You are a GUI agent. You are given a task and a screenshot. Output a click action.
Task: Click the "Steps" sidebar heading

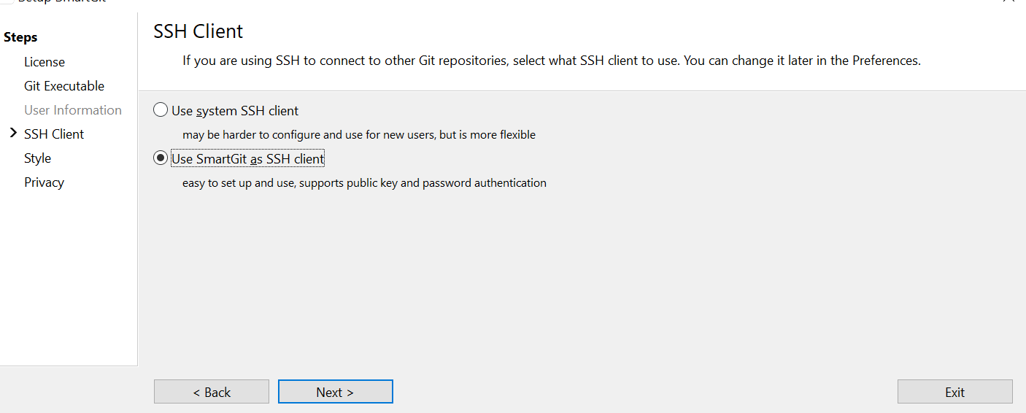[x=20, y=37]
